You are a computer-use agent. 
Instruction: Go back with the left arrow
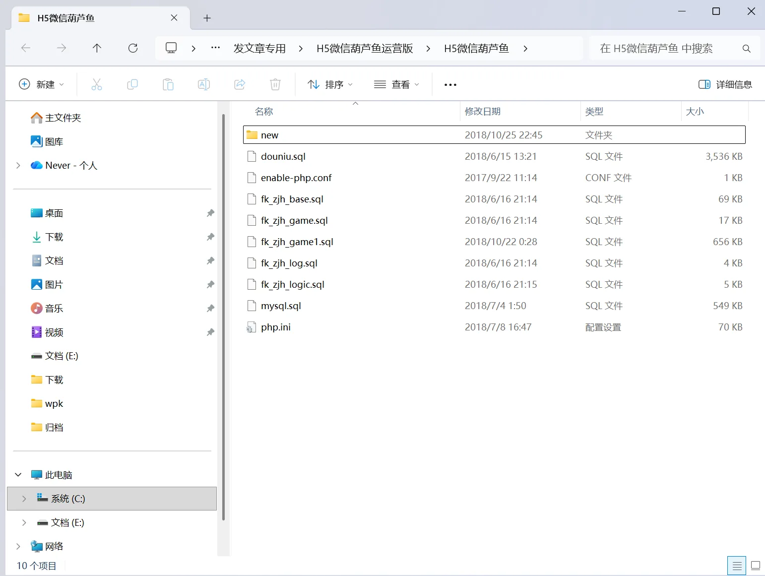pyautogui.click(x=26, y=48)
